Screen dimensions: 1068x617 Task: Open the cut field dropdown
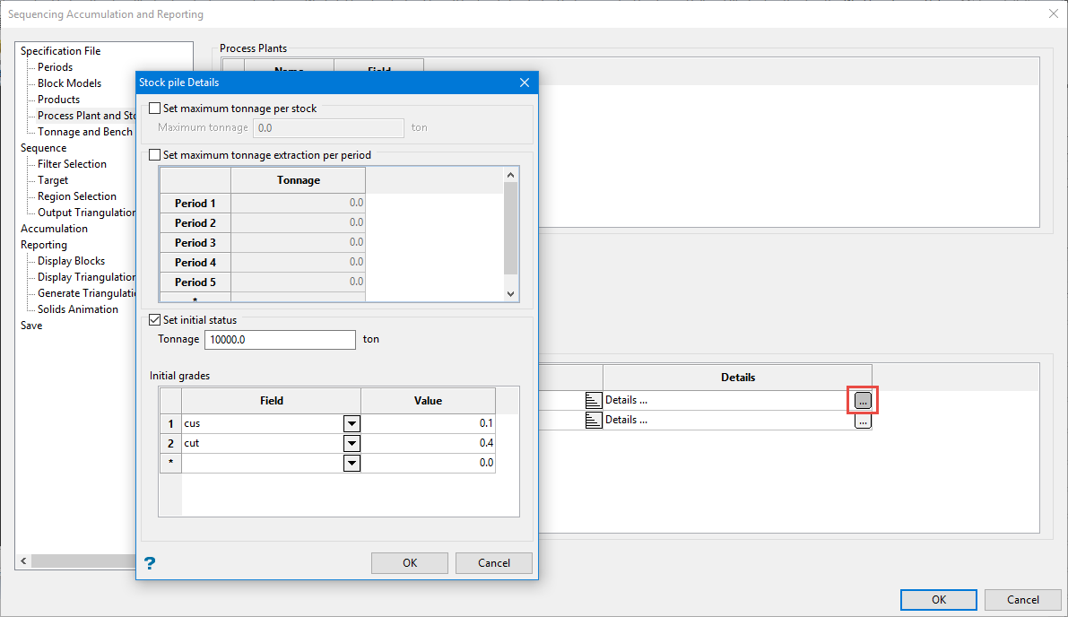(352, 443)
